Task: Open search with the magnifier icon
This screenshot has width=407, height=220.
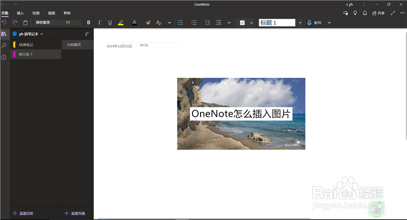Action: (4, 46)
